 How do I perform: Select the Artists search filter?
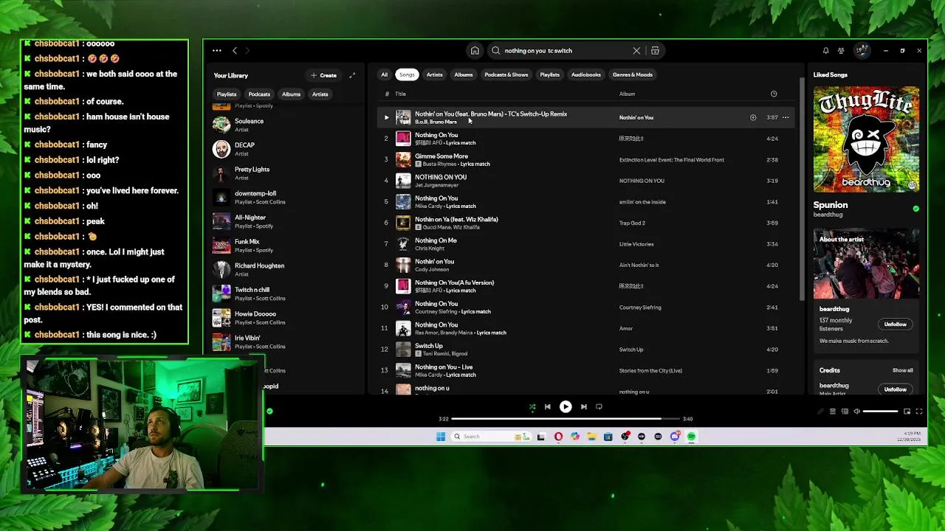tap(434, 74)
